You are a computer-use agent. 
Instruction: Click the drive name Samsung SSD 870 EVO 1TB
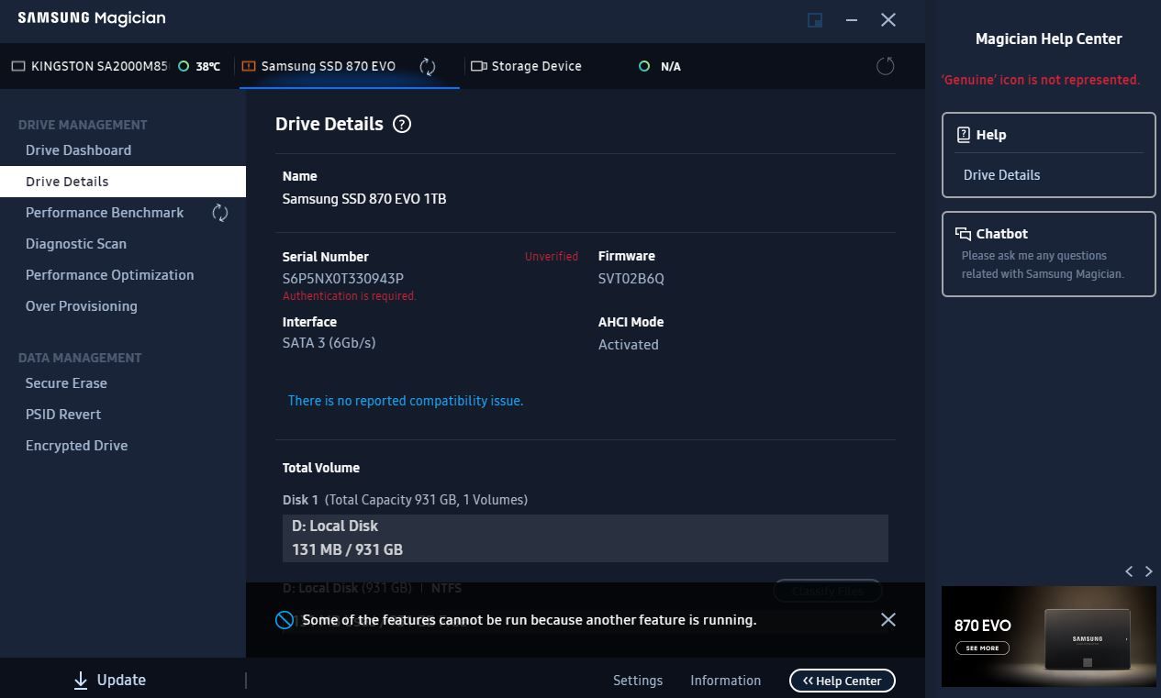[x=364, y=199]
